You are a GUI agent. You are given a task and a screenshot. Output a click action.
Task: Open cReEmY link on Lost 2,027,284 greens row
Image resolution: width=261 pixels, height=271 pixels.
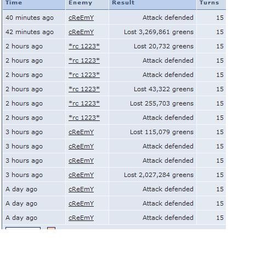click(81, 175)
